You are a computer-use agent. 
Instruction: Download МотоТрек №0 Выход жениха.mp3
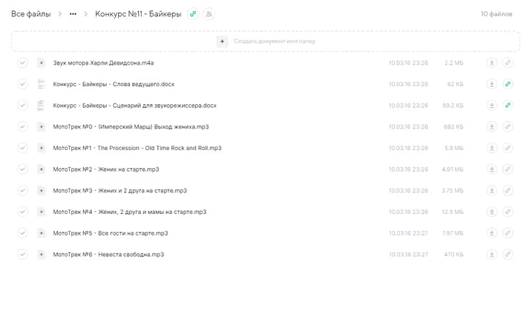tap(491, 127)
